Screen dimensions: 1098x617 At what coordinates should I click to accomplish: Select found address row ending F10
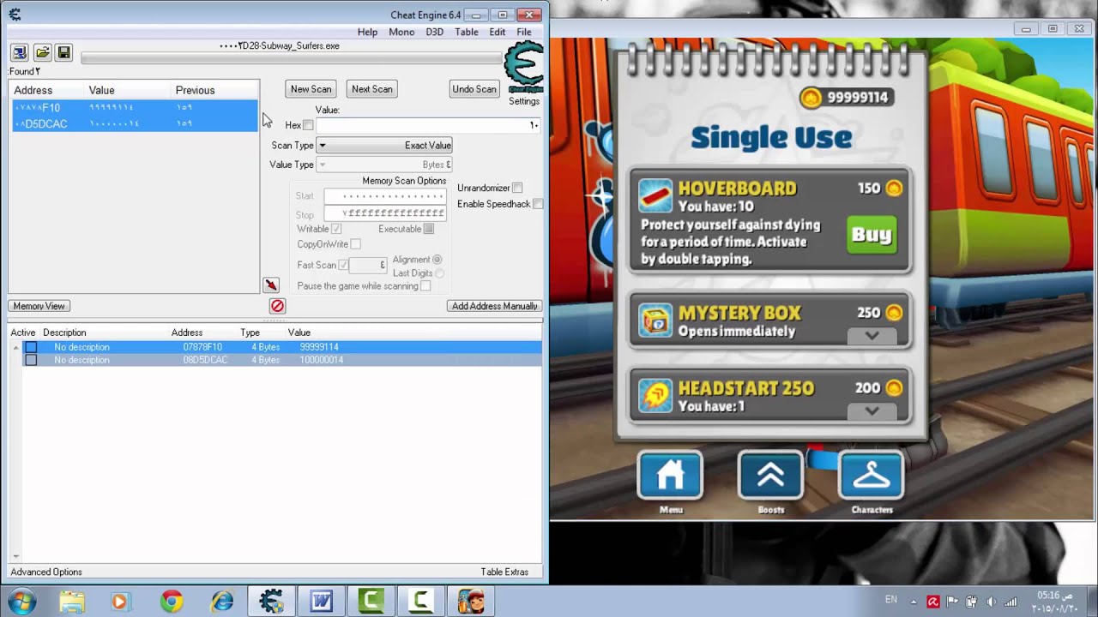[x=134, y=108]
